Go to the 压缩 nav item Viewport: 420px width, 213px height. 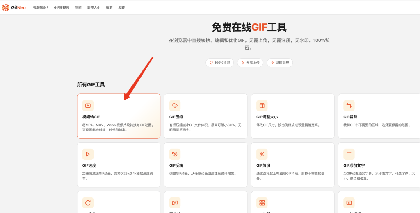(78, 7)
